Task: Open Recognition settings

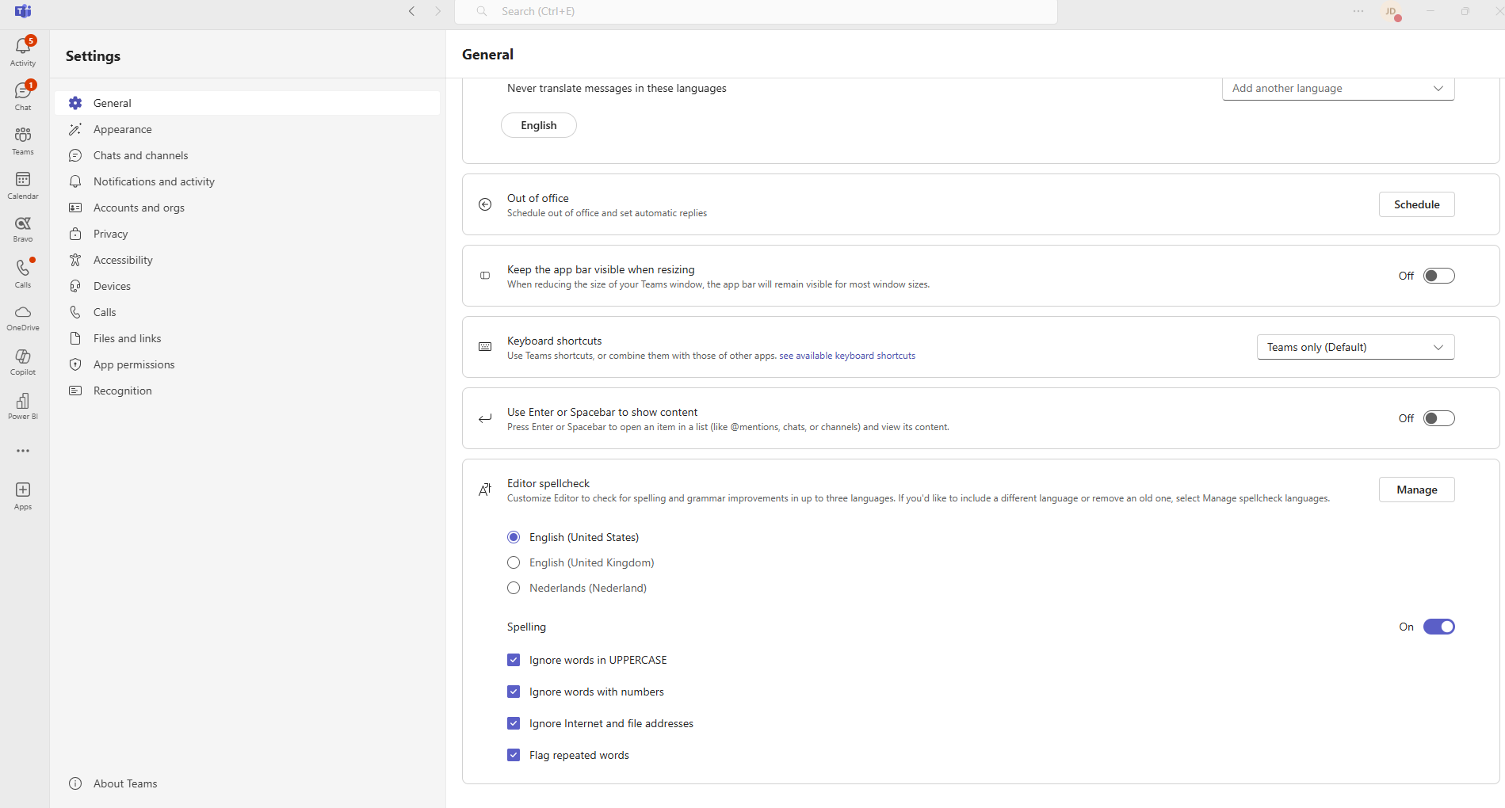Action: 247,391
